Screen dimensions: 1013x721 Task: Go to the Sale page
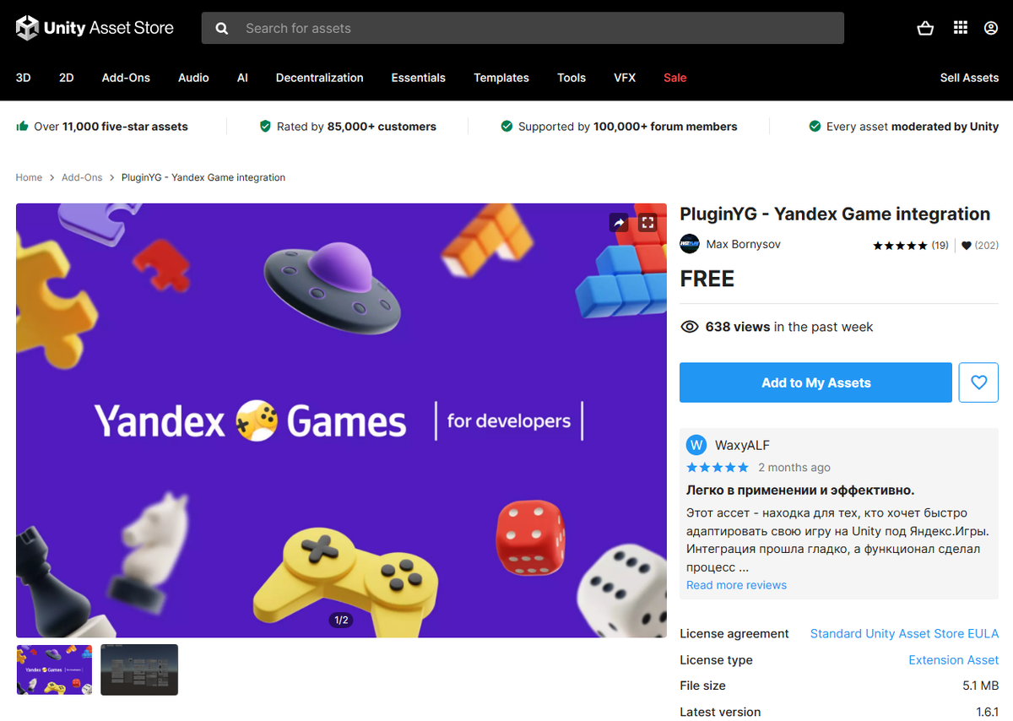click(675, 78)
